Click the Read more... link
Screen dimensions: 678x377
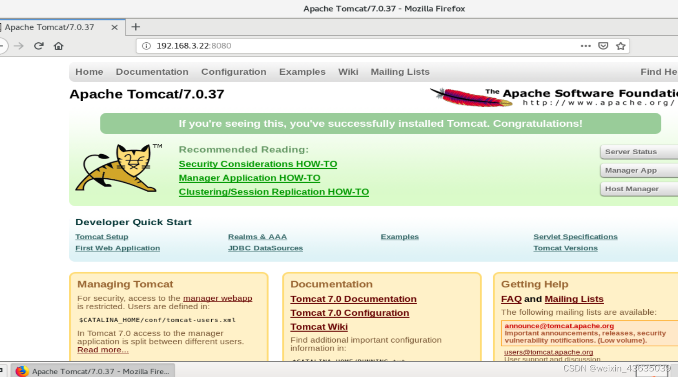click(x=103, y=350)
